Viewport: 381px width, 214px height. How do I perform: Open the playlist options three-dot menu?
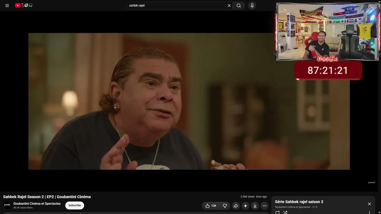click(369, 212)
